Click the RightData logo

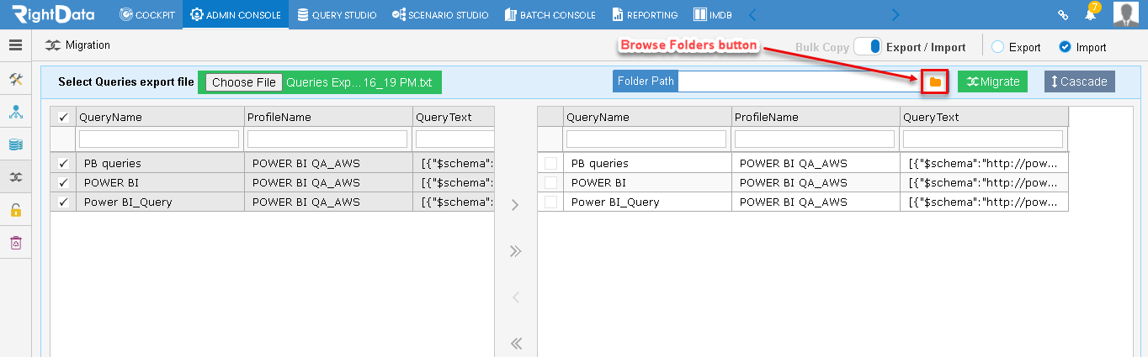(x=53, y=13)
